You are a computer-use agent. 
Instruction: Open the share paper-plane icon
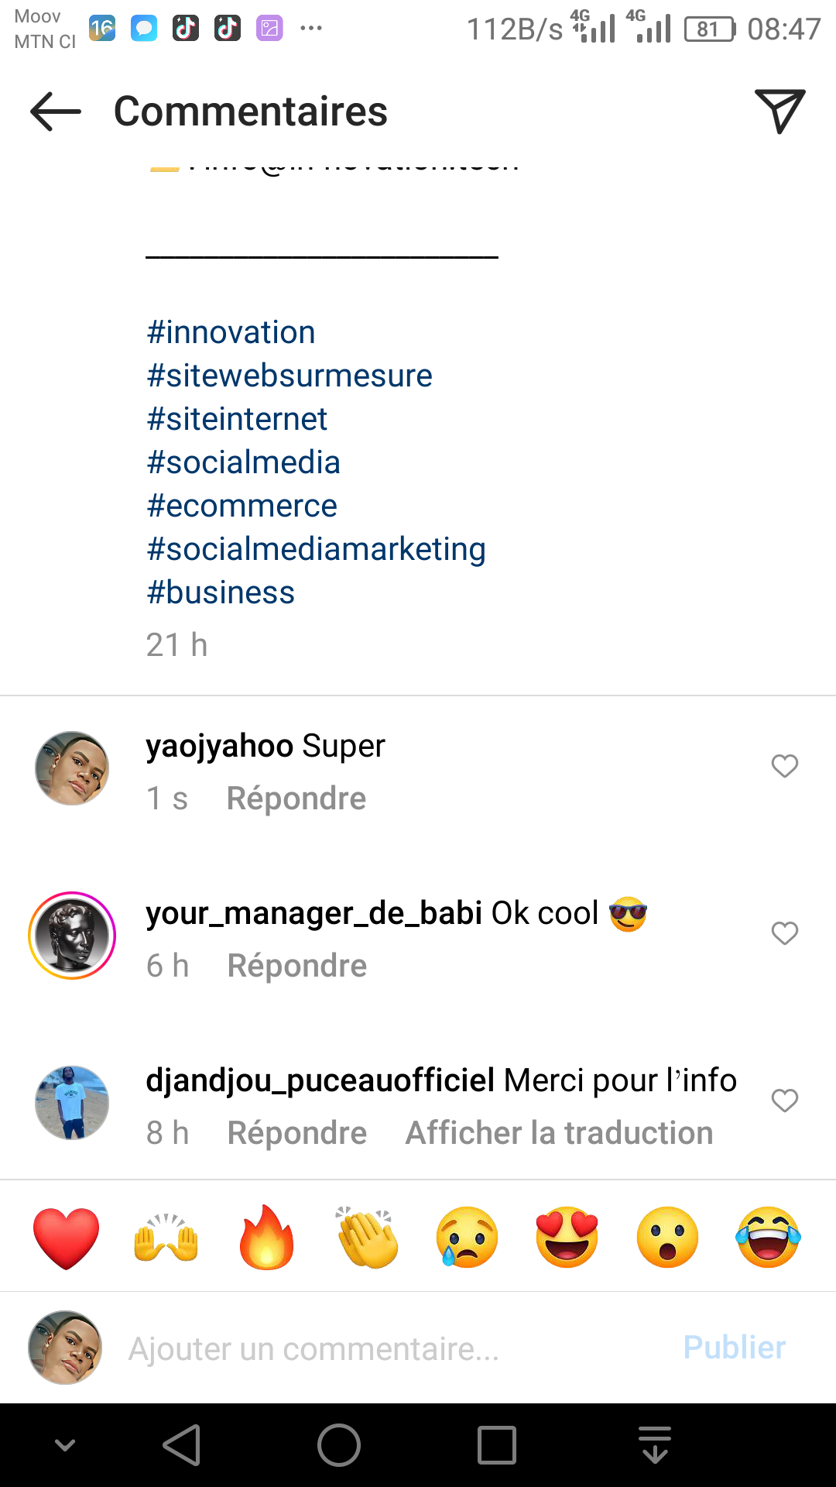779,111
